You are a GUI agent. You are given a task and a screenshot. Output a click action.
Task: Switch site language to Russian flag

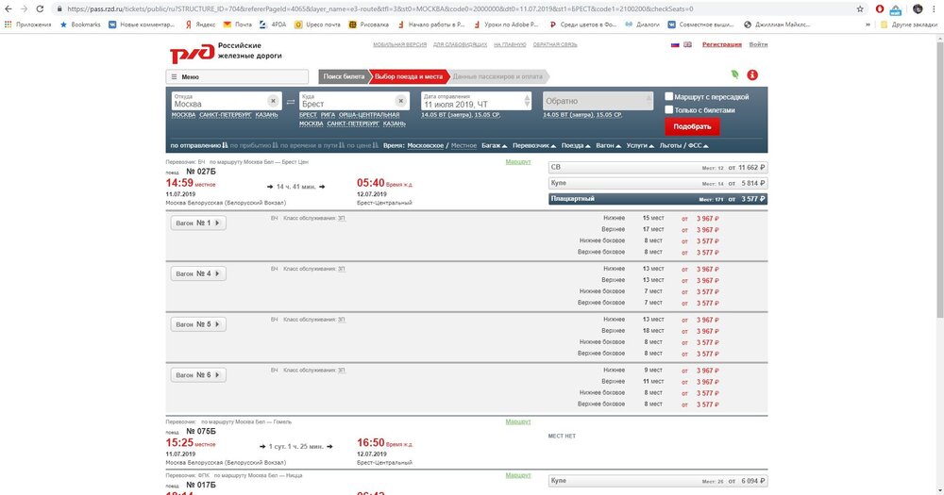(x=675, y=44)
